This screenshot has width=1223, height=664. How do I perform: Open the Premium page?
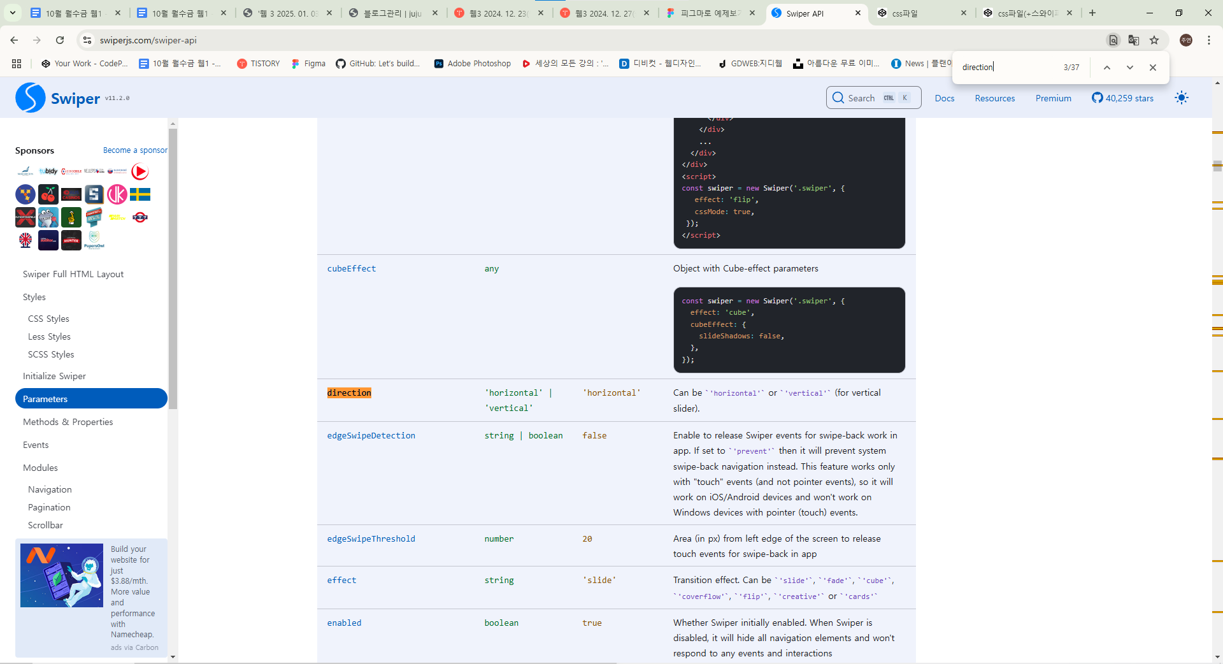pyautogui.click(x=1053, y=98)
